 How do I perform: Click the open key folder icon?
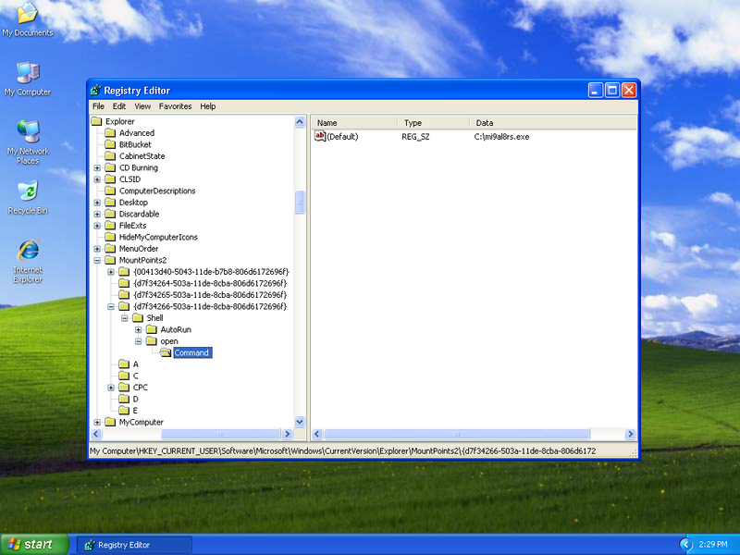[x=152, y=341]
